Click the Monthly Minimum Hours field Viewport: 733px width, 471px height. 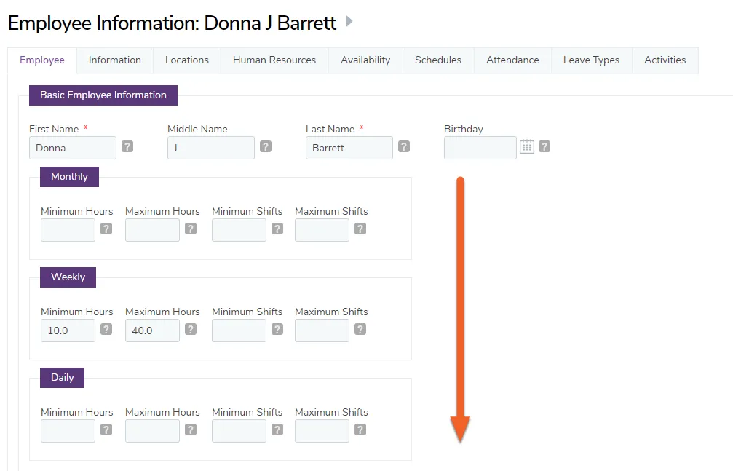point(68,229)
